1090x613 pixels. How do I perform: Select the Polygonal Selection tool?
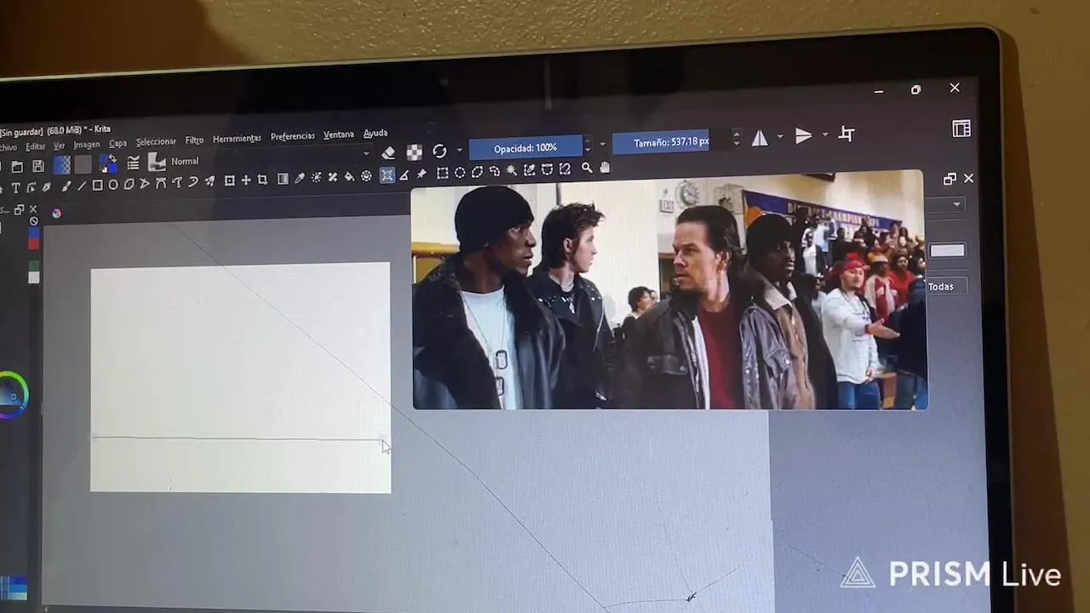click(477, 172)
